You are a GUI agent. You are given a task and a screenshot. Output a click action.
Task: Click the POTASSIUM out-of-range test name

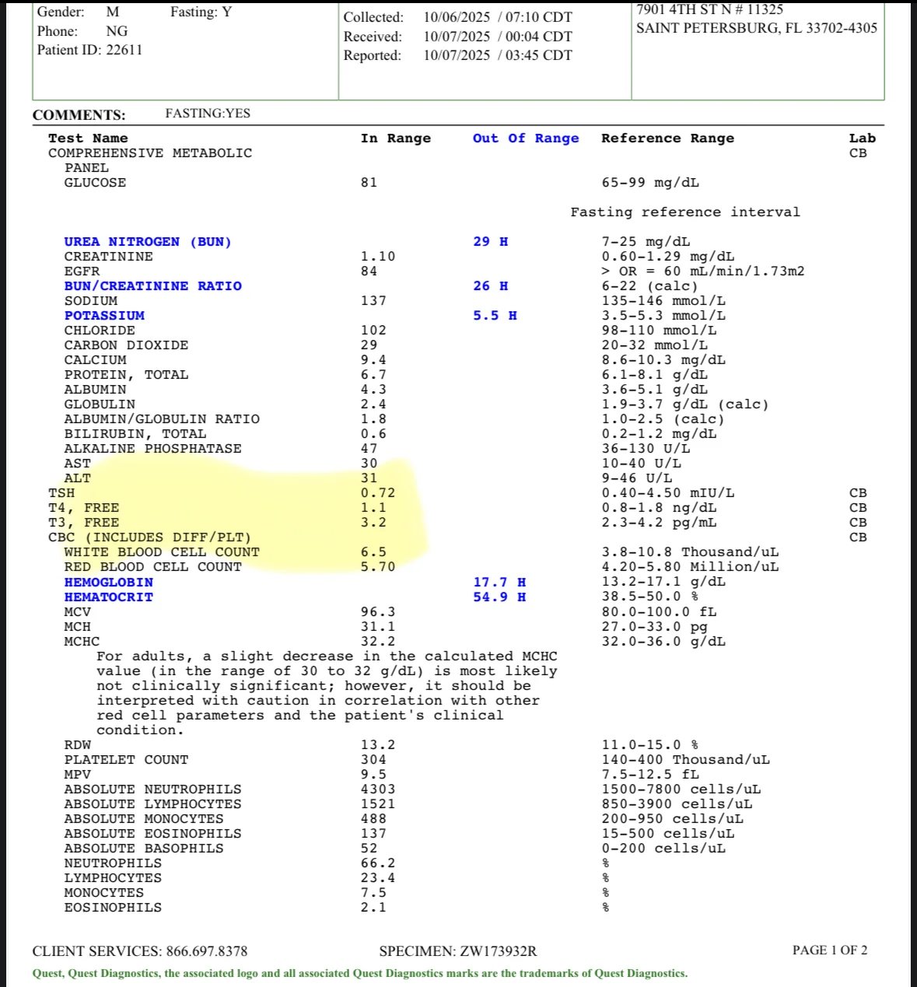coord(104,316)
